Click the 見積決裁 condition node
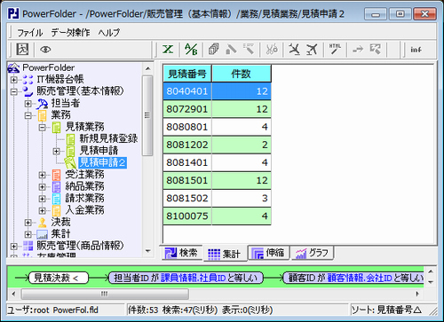The image size is (444, 322). [x=59, y=278]
